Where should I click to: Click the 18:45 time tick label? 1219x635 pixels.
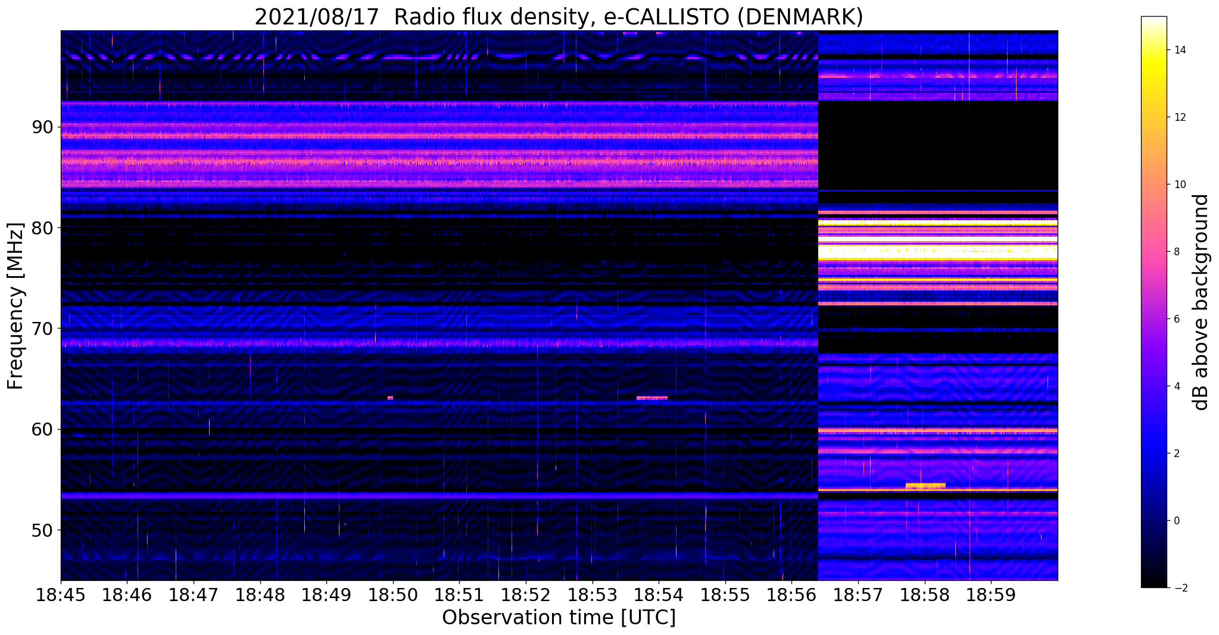[61, 595]
